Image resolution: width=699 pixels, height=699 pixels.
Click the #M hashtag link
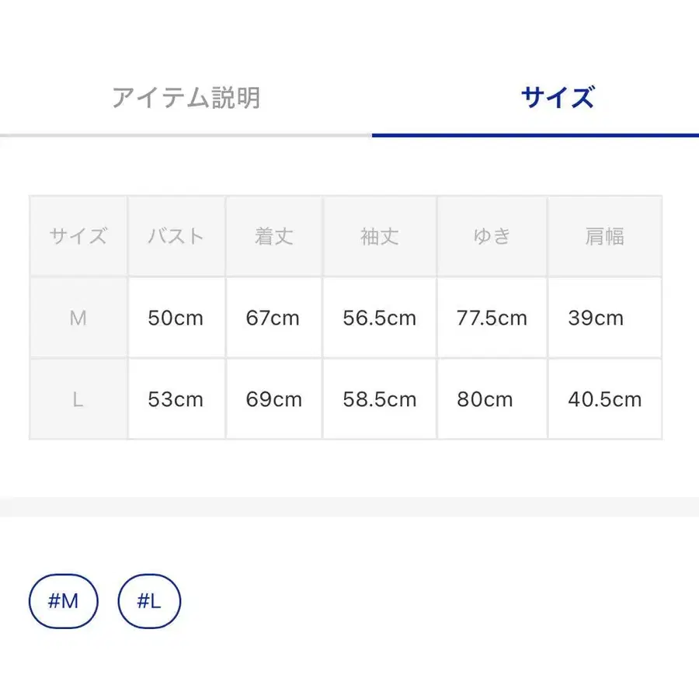[x=63, y=600]
